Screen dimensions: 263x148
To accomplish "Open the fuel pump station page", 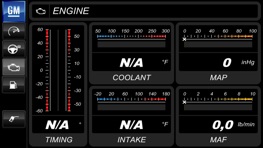I will [x=14, y=85].
